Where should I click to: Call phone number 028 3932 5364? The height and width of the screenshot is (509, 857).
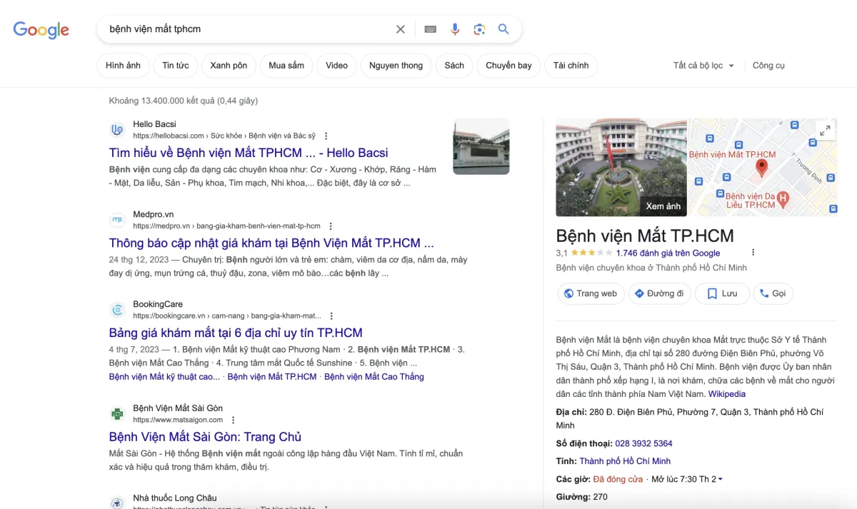(643, 443)
